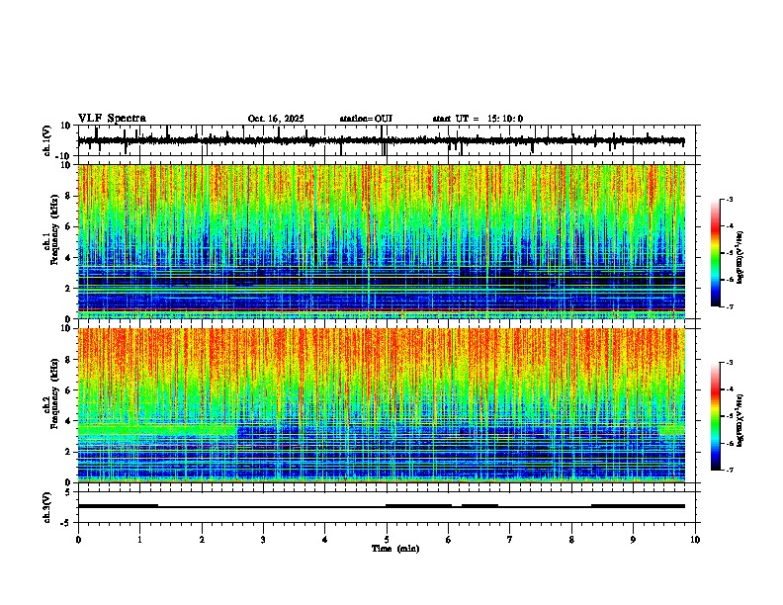Click the "-5" tick on ch.3(V) axis
Screen dimensions: 783x605
click(67, 523)
